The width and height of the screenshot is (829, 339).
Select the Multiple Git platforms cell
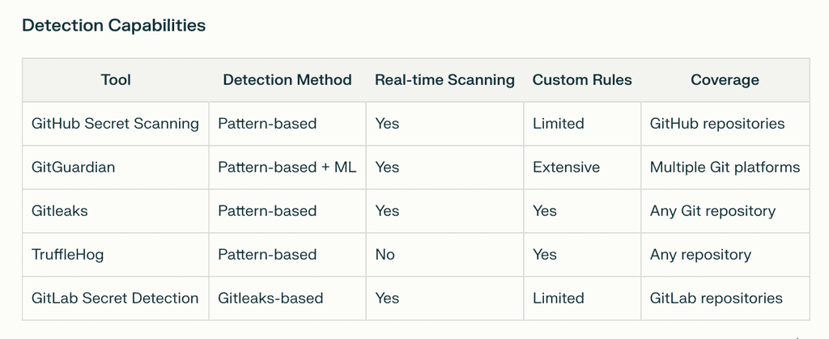pyautogui.click(x=725, y=167)
